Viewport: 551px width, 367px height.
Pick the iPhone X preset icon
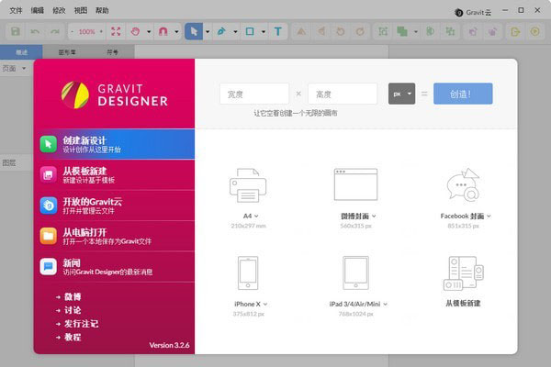point(247,272)
